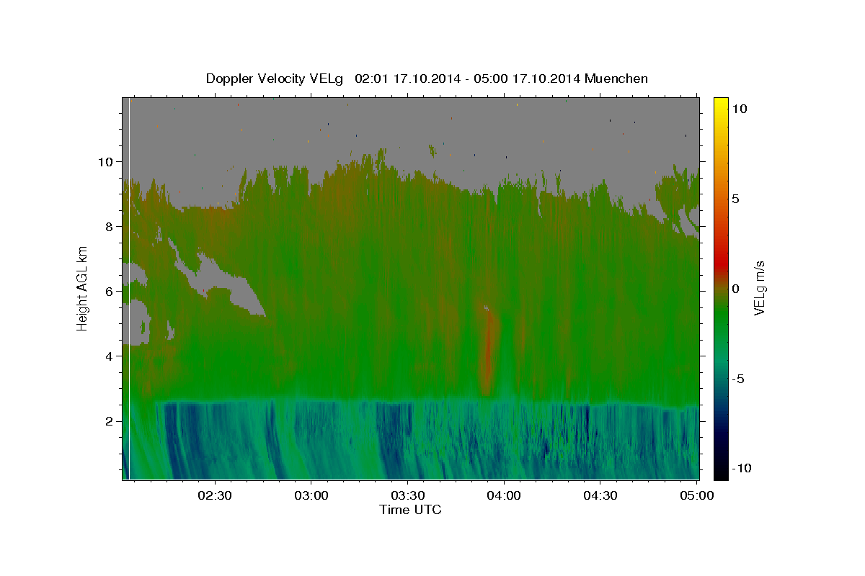Click the colorbar tick label "0"
Viewport: 865px width, 576px height.
pyautogui.click(x=735, y=289)
